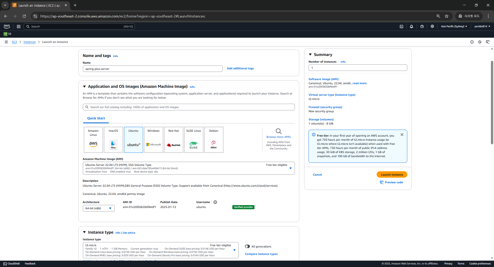Open the console settings gear

click(x=432, y=26)
